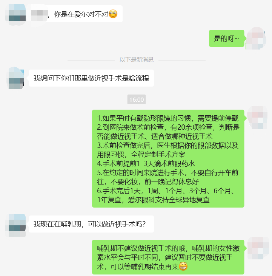The width and height of the screenshot is (272, 276).
Task: Click the grinning emoji after 结束再来
Action: click(183, 266)
